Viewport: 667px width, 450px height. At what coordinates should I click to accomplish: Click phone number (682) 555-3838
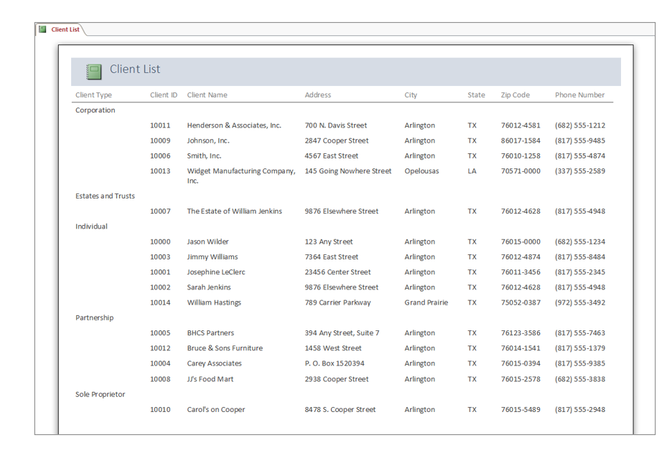coord(580,379)
